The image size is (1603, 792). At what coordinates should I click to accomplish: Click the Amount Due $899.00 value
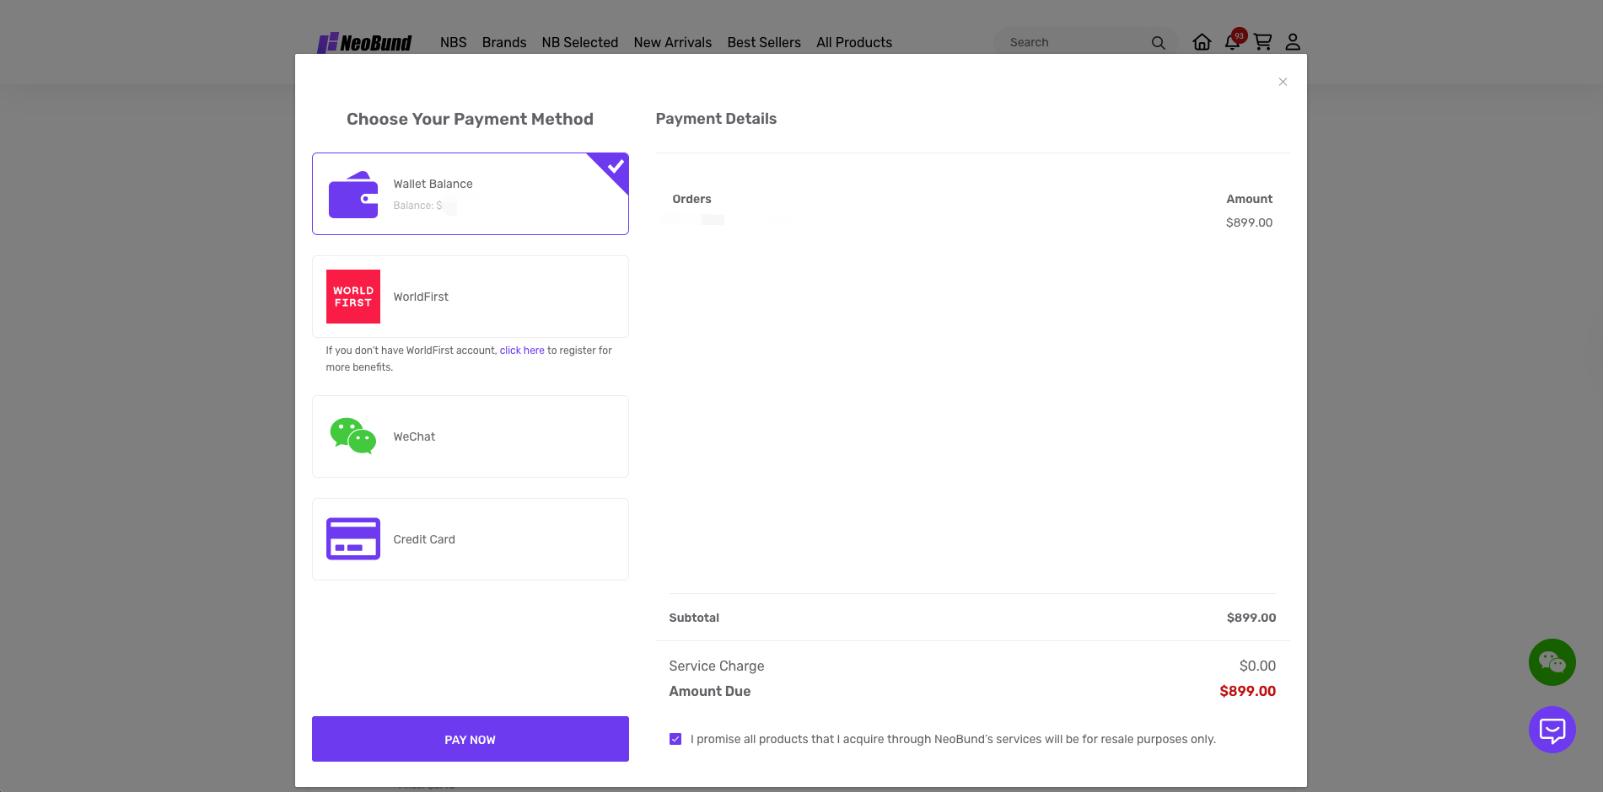tap(1248, 691)
